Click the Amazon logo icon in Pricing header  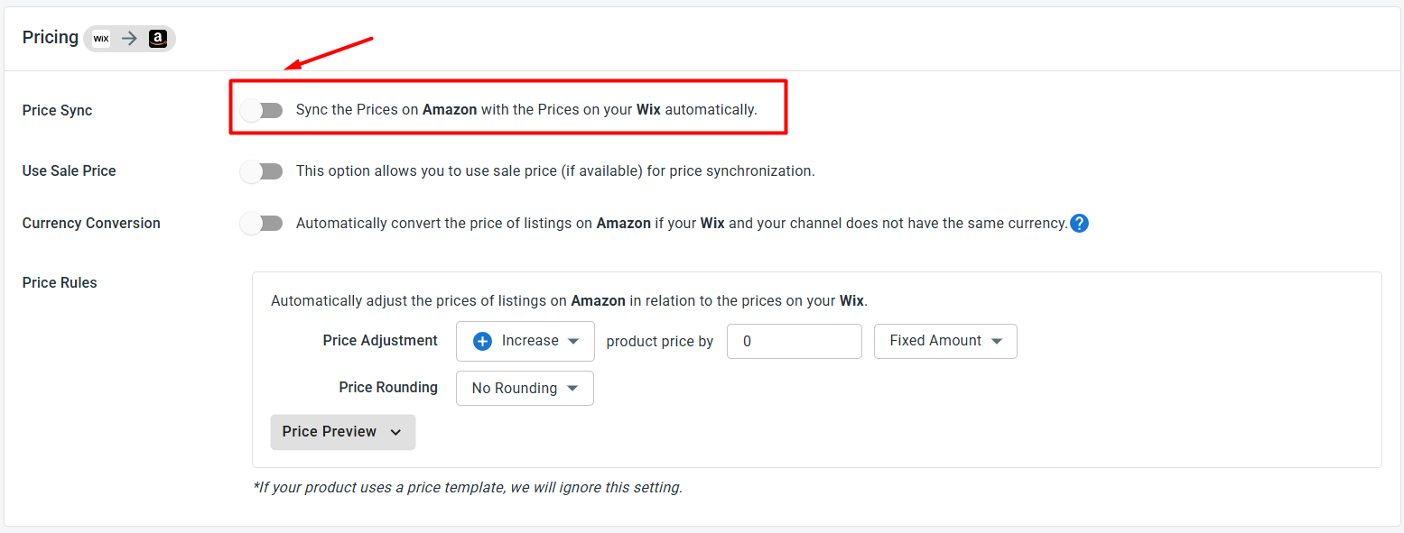tap(158, 39)
